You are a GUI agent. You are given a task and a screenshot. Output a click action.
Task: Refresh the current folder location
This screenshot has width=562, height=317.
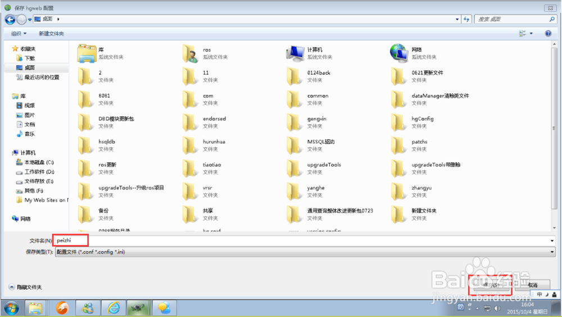[x=466, y=19]
